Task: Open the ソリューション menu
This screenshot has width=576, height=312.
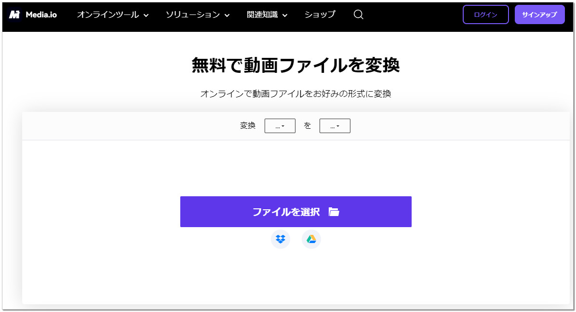Action: [x=192, y=14]
